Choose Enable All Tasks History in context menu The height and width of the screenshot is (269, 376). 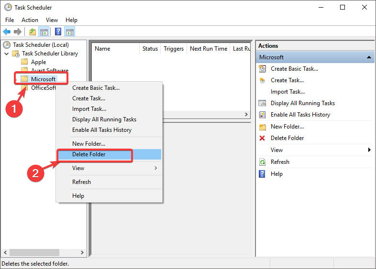pos(110,130)
